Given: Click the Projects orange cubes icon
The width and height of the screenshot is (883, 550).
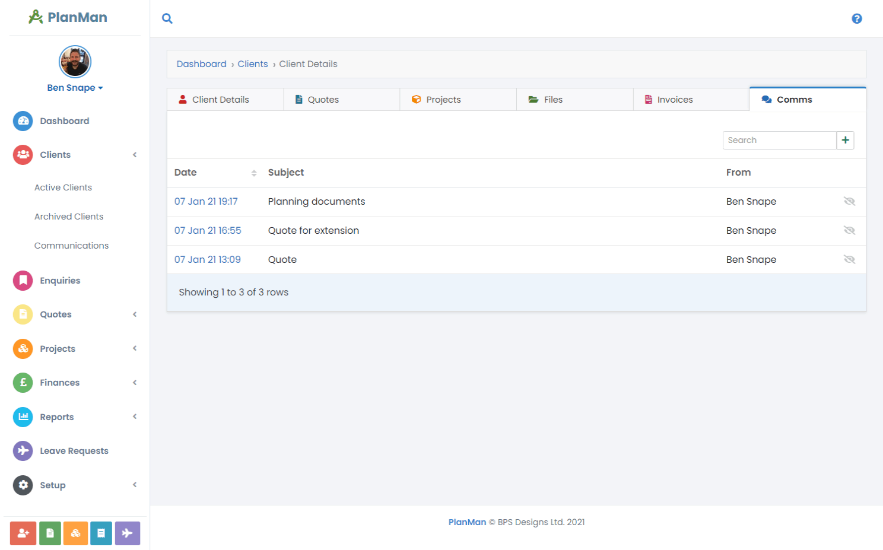Looking at the screenshot, I should 23,349.
